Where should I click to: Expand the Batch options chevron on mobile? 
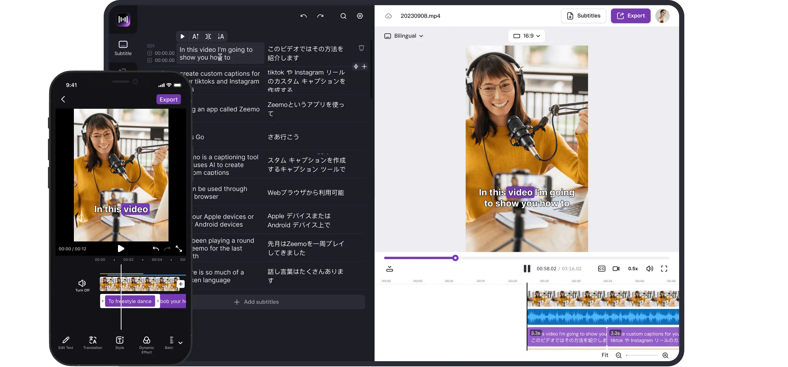[180, 342]
